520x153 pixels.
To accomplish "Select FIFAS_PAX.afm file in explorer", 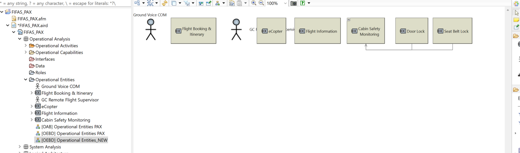I will point(32,19).
